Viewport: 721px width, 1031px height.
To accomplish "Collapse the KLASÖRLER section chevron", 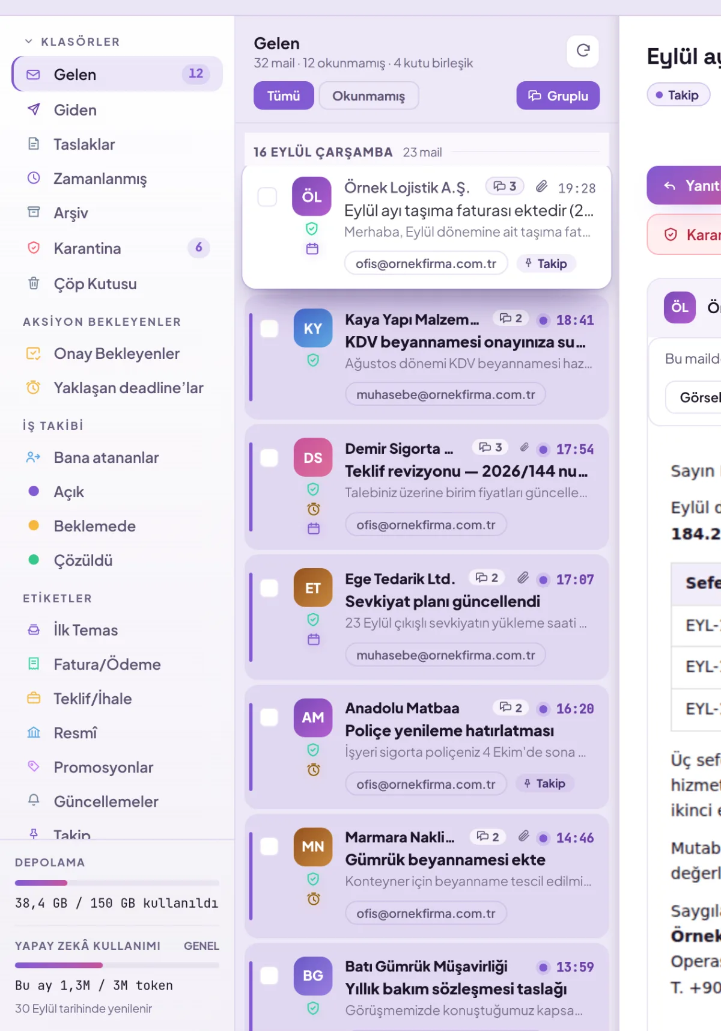I will [28, 41].
